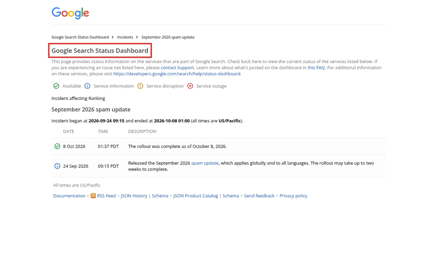Screen dimensions: 437x259
Task: Select the September 2026 spam update breadcrumb
Action: [168, 37]
